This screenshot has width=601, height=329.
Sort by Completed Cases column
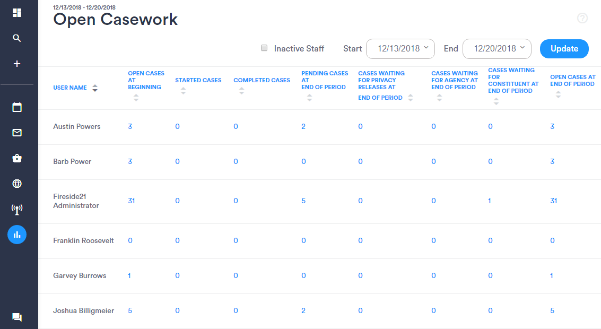(x=241, y=91)
